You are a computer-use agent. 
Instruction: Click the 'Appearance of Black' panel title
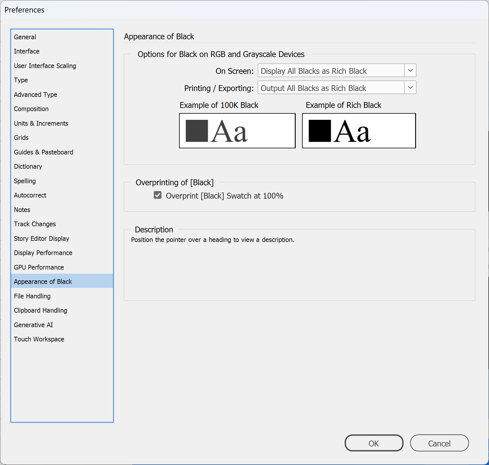159,37
